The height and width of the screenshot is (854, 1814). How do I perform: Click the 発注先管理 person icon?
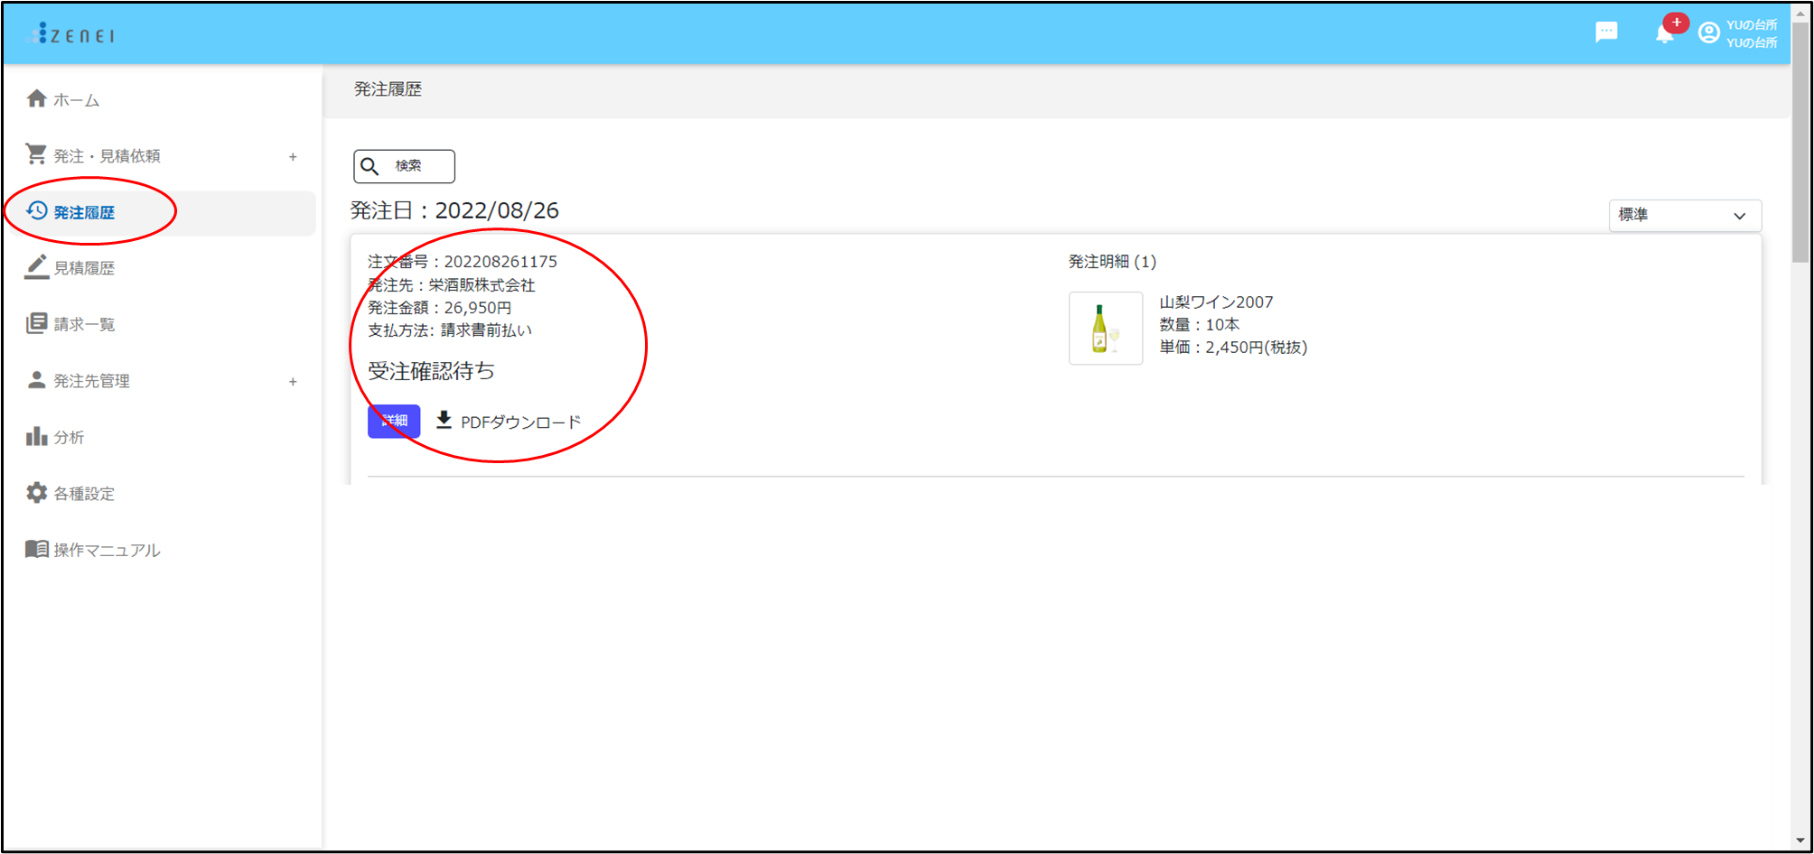[36, 379]
